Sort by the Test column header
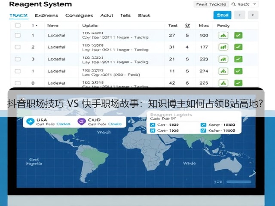Screen dimensions: 275x206 (173, 26)
